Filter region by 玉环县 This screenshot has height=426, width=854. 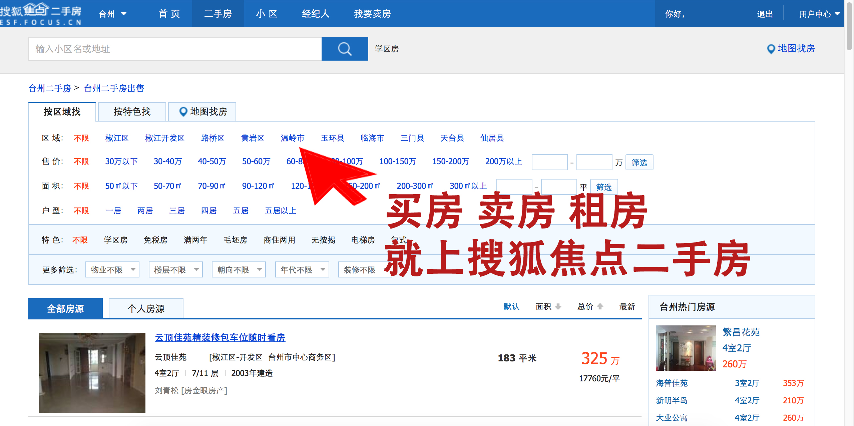[333, 138]
